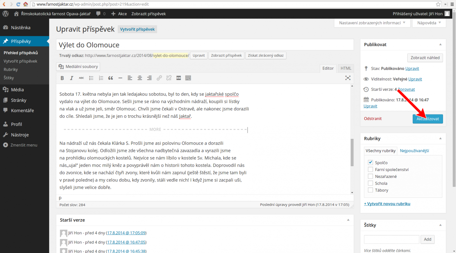Open fullscreen writing mode icon
Screen dimensions: 456x253
[x=348, y=78]
